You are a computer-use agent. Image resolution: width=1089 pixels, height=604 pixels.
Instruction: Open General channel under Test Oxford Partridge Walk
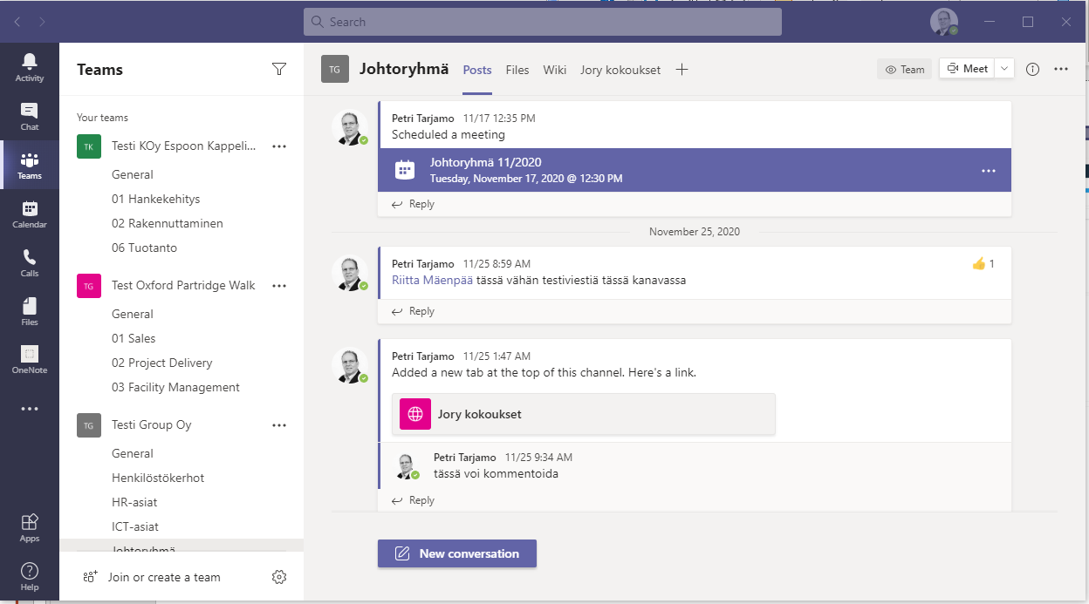point(133,314)
